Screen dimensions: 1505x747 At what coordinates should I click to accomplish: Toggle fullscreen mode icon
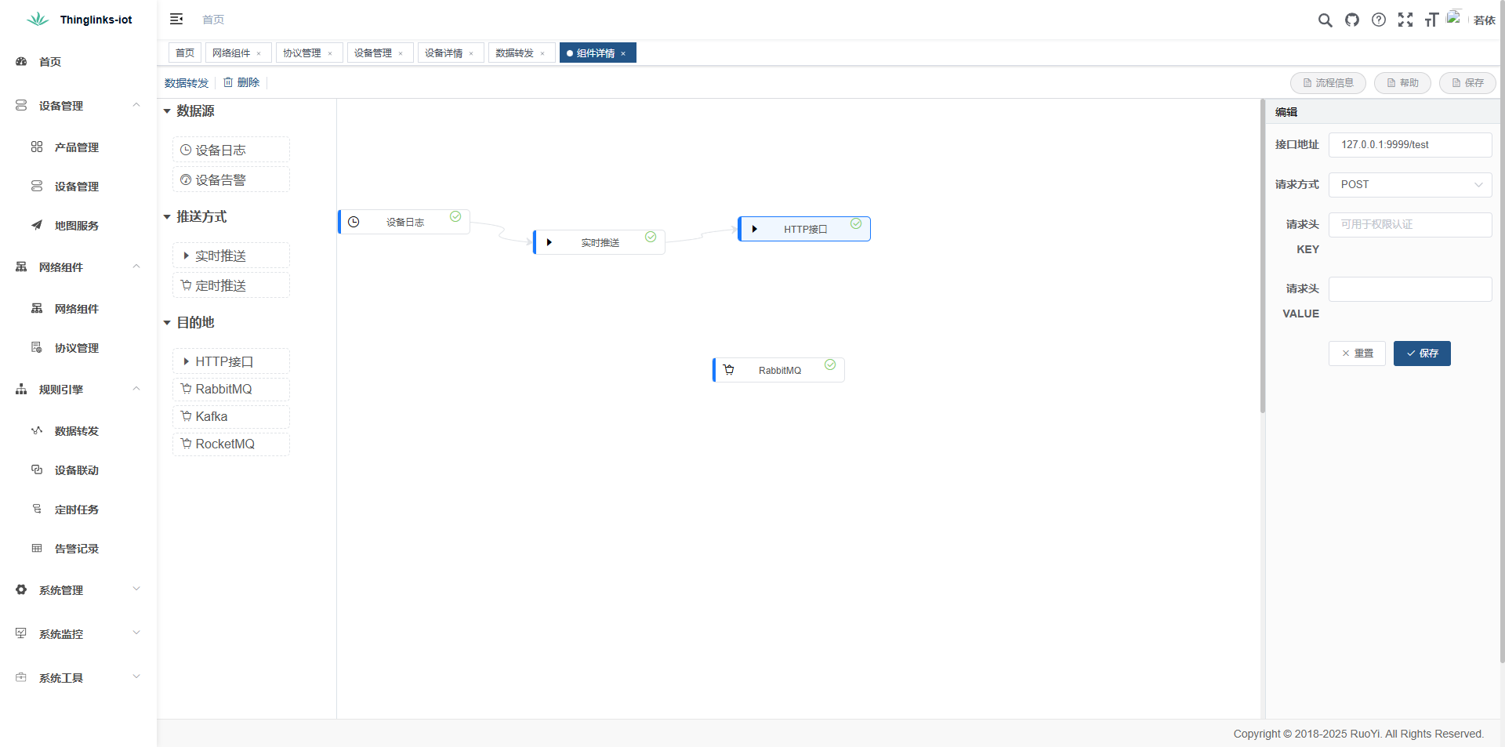click(x=1405, y=20)
